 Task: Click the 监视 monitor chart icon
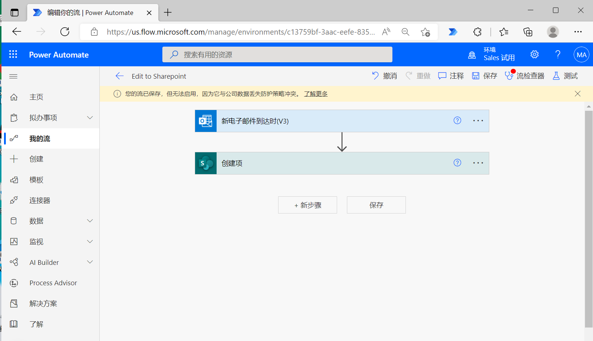click(x=14, y=242)
